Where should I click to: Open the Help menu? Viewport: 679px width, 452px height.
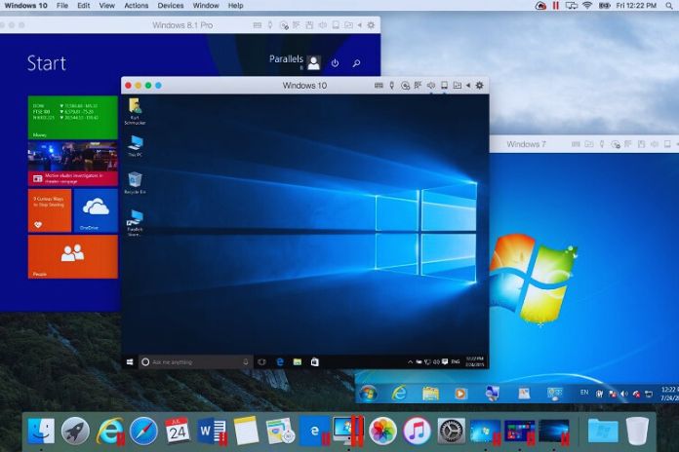(235, 6)
